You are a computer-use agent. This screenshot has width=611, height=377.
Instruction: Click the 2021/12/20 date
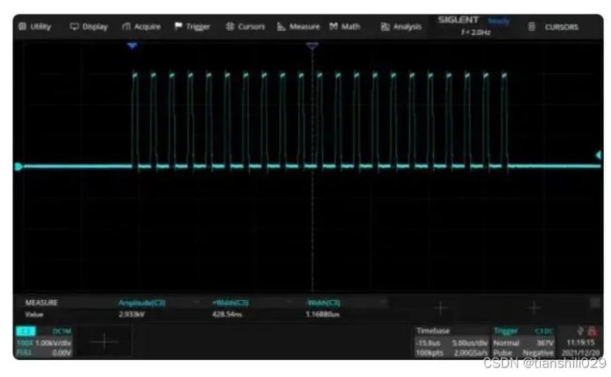click(580, 353)
